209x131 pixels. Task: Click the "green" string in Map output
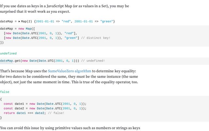107,21
